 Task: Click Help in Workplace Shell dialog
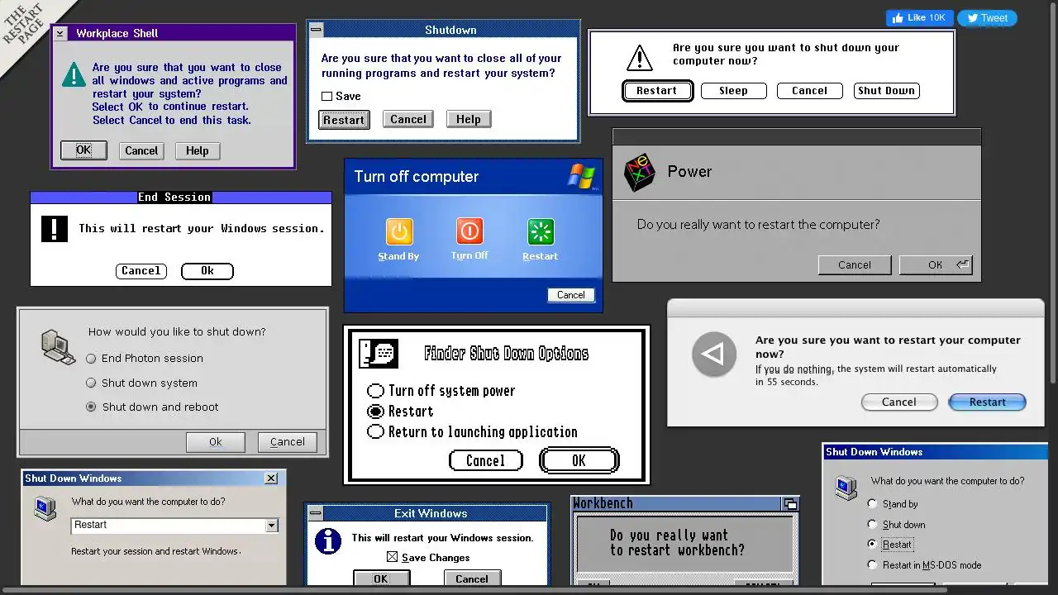pos(197,150)
